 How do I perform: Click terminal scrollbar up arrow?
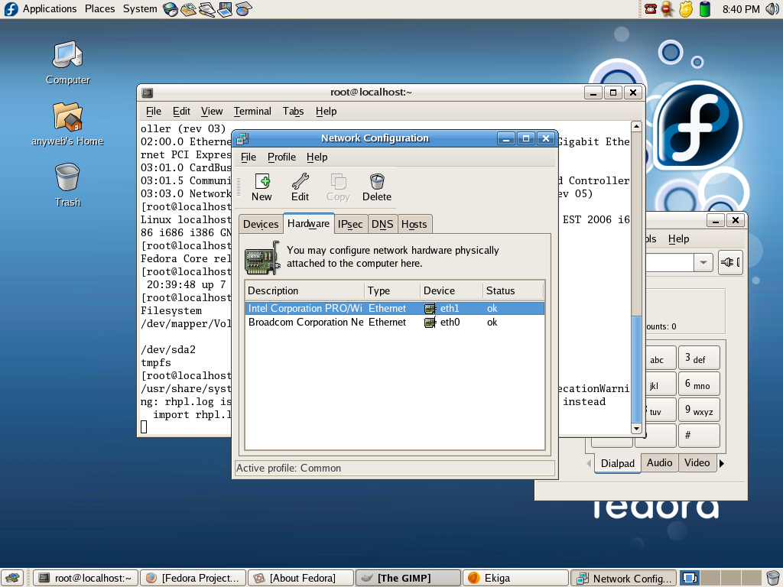tap(636, 127)
